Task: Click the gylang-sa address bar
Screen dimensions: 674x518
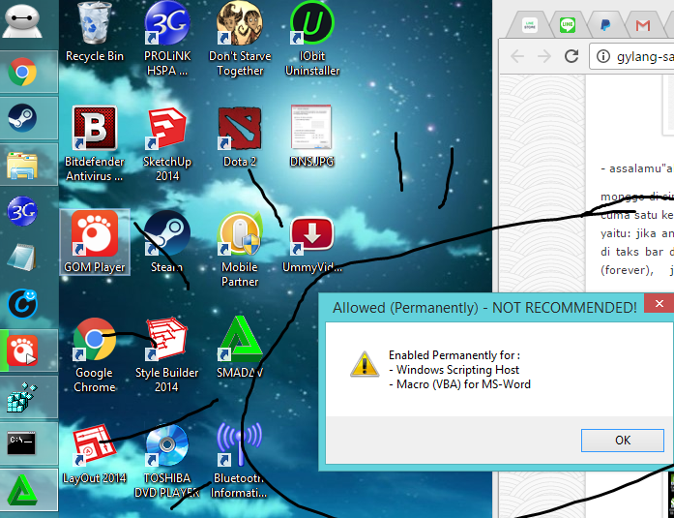Action: point(631,56)
